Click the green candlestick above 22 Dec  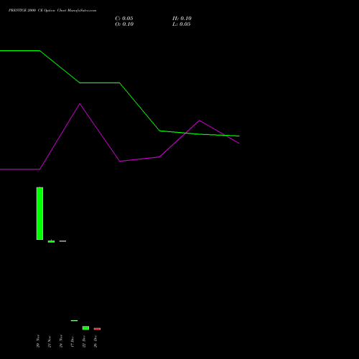(85, 328)
